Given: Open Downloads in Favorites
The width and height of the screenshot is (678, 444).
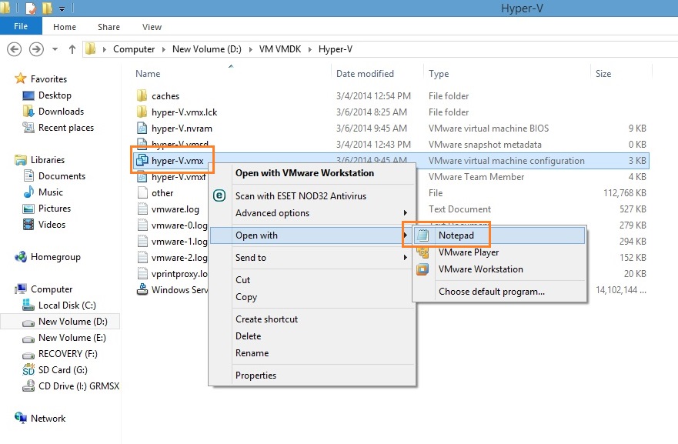Looking at the screenshot, I should pyautogui.click(x=61, y=112).
